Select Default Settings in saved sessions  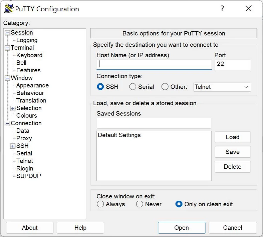tap(119, 135)
